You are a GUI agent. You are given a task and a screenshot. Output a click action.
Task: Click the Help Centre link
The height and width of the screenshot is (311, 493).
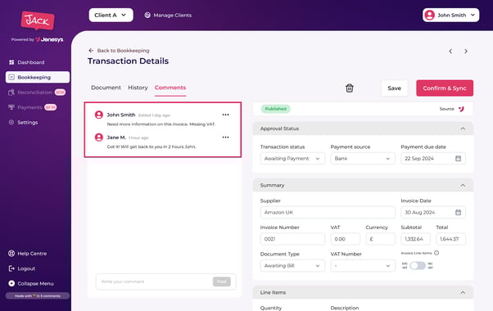28,254
